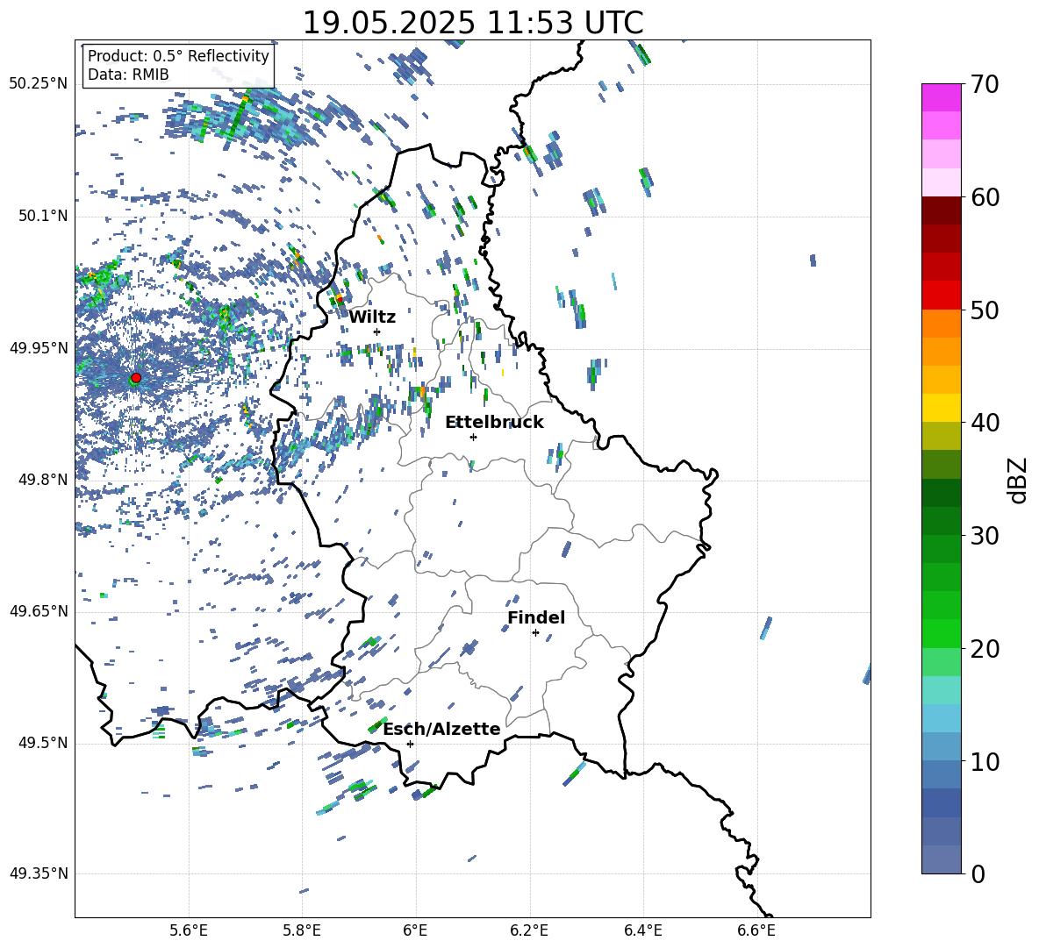Pick the orange swatch just below 50
Viewport: 1039px width, 948px height.
click(x=941, y=323)
